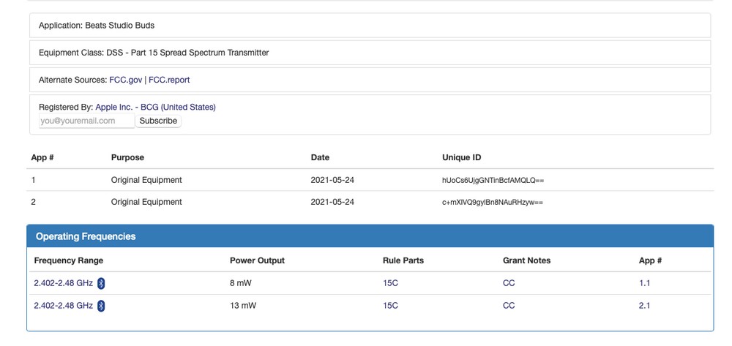Open the CC grant note in the 13 mW row
Image resolution: width=732 pixels, height=346 pixels.
coord(509,306)
